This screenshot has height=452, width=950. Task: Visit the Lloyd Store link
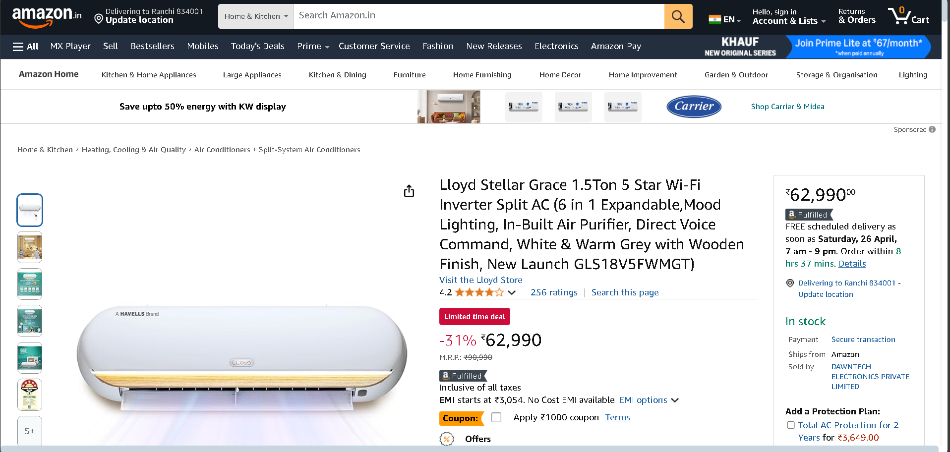tap(480, 280)
